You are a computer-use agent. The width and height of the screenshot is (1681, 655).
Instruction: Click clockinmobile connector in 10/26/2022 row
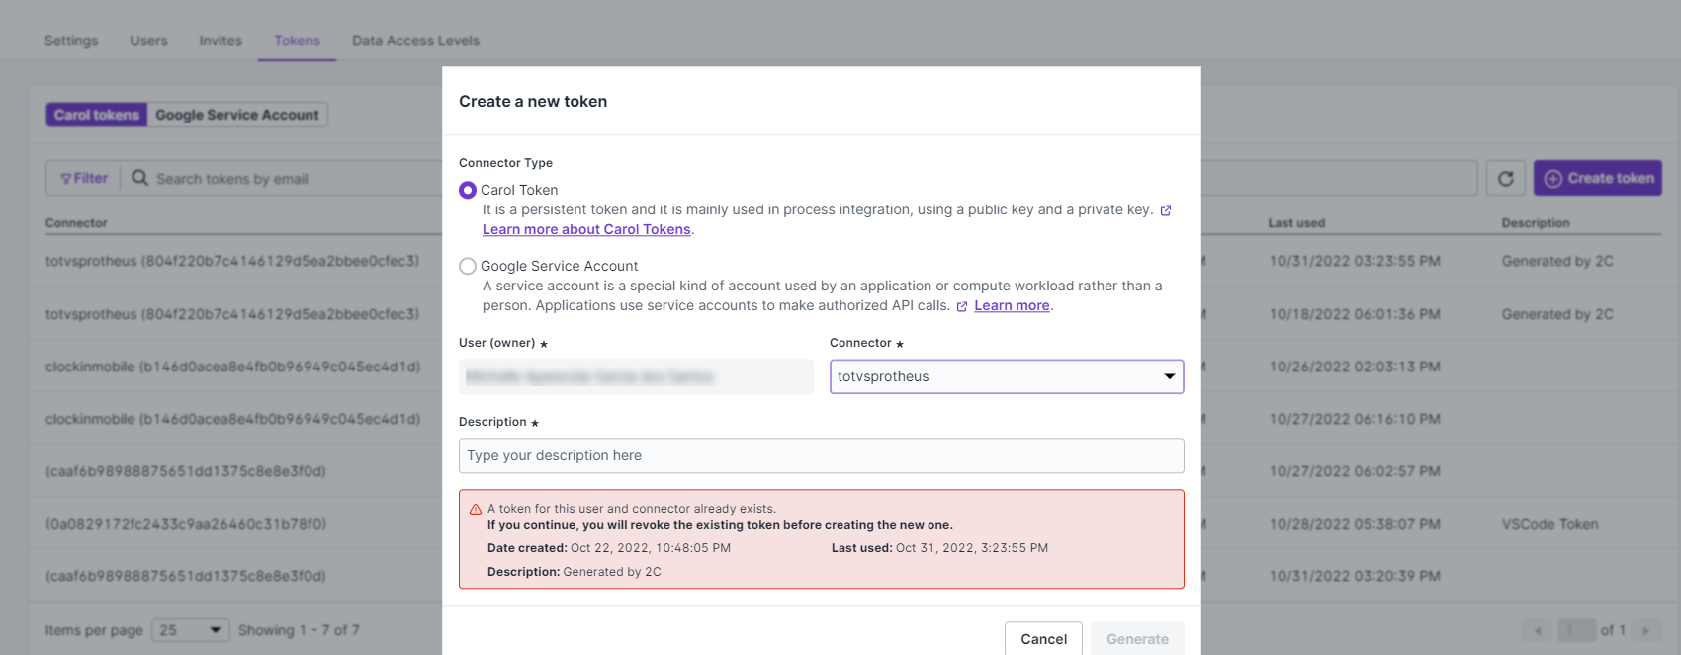click(232, 367)
